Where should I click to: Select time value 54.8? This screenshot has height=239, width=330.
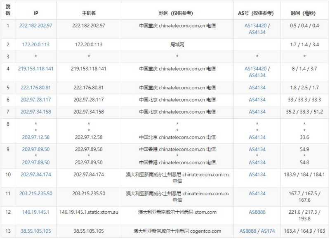304,163
